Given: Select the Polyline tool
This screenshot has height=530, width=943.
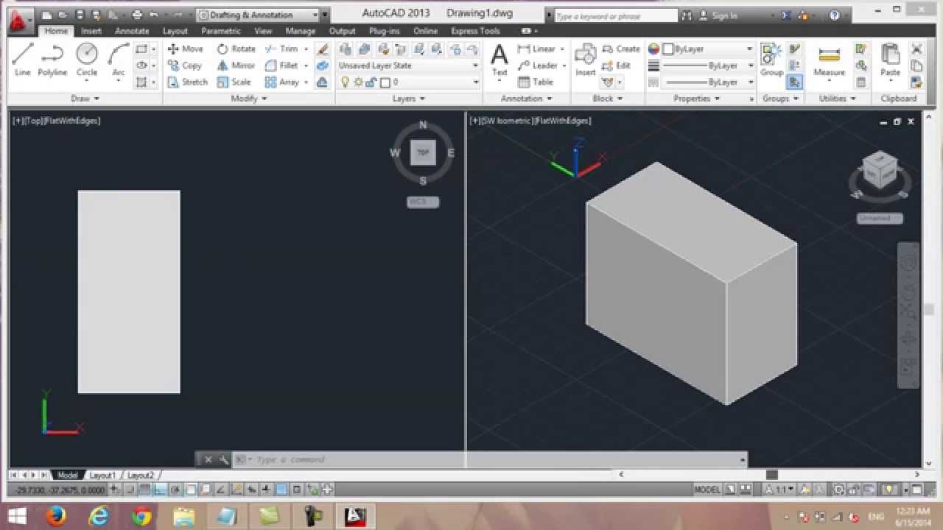Looking at the screenshot, I should pyautogui.click(x=52, y=60).
